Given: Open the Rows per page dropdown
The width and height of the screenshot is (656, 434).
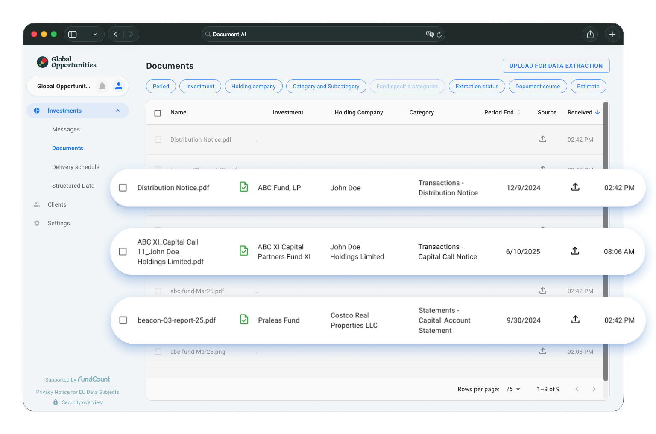Looking at the screenshot, I should pos(513,389).
